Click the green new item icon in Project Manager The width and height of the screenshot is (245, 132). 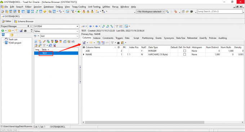pyautogui.click(x=3, y=31)
